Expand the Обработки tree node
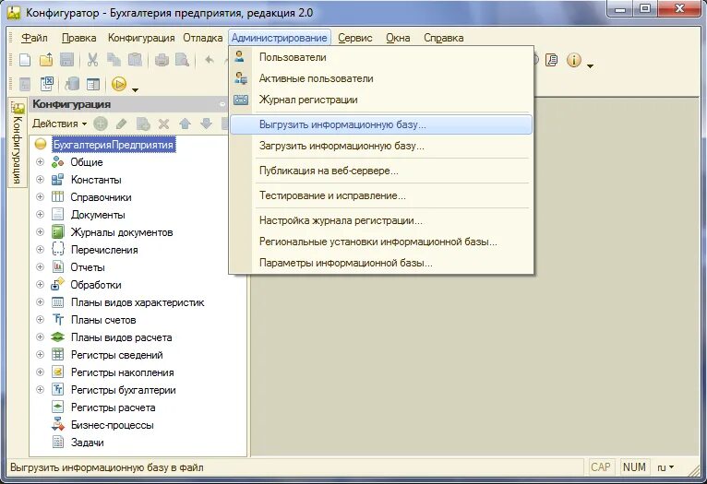Viewport: 707px width, 484px height. point(40,285)
